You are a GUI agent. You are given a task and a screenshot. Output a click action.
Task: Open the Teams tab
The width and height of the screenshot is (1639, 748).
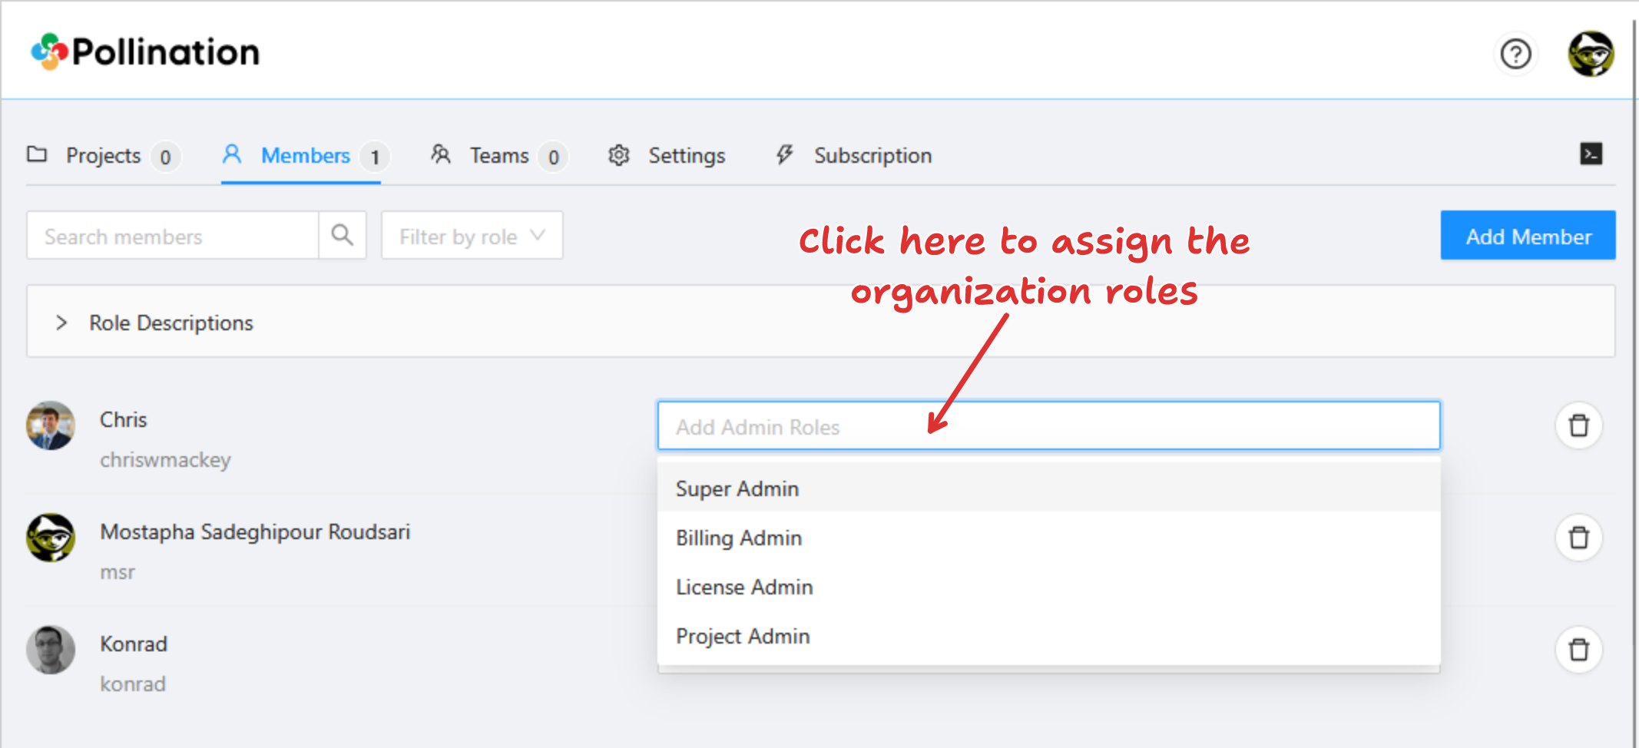[498, 156]
